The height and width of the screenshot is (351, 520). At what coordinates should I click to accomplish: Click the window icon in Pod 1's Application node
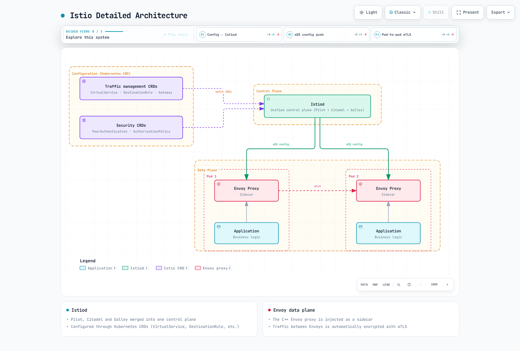219,227
